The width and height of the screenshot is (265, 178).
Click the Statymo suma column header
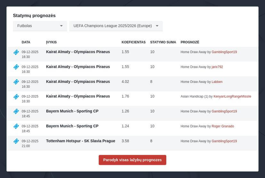pos(163,42)
